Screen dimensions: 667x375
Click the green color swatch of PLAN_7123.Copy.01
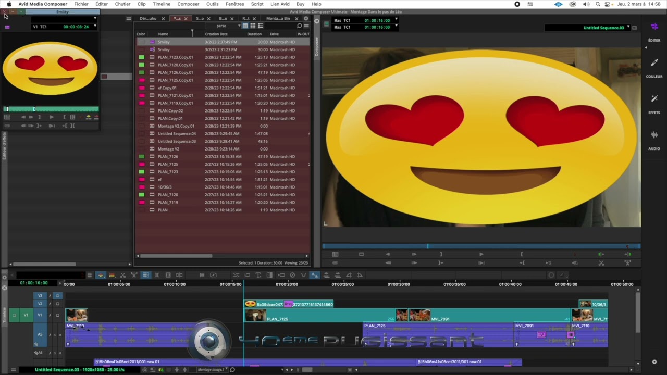(x=141, y=57)
